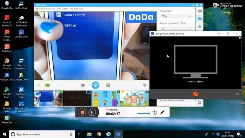
Task: Expand Frames per second dropdown
Action: point(176,29)
